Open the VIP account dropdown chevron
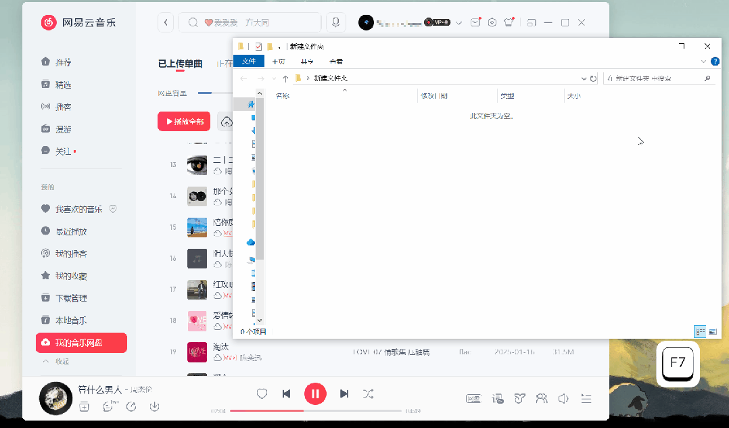This screenshot has width=729, height=428. pos(458,22)
